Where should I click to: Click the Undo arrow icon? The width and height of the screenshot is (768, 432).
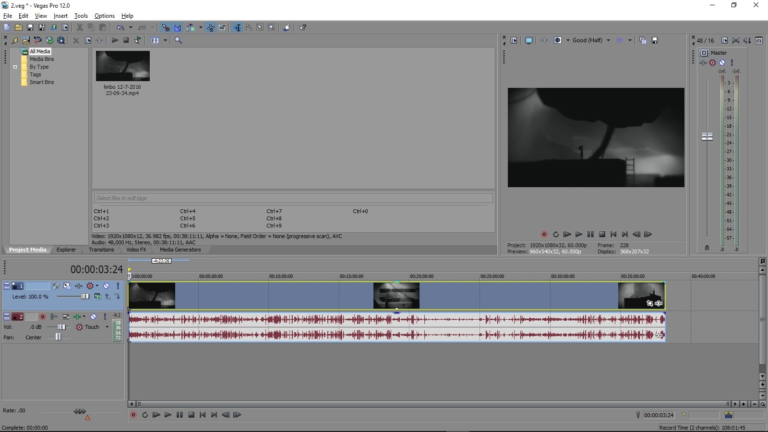120,27
